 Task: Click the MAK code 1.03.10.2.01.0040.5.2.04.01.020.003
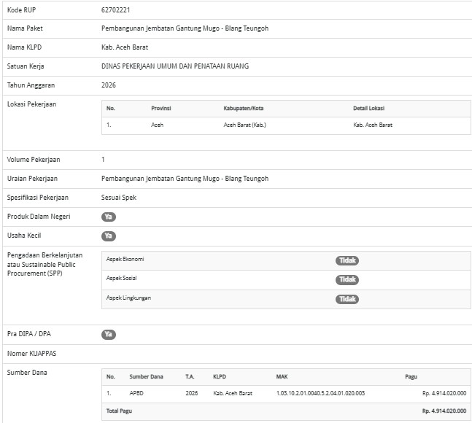[320, 393]
